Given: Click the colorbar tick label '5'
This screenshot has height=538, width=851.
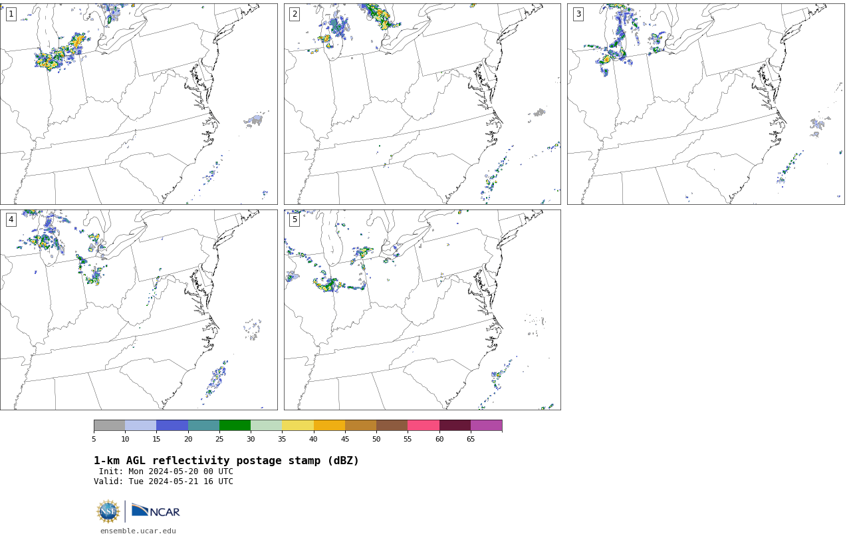Looking at the screenshot, I should (x=94, y=439).
